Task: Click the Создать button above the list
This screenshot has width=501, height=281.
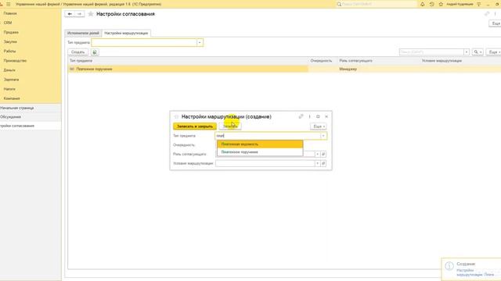Action: point(78,52)
